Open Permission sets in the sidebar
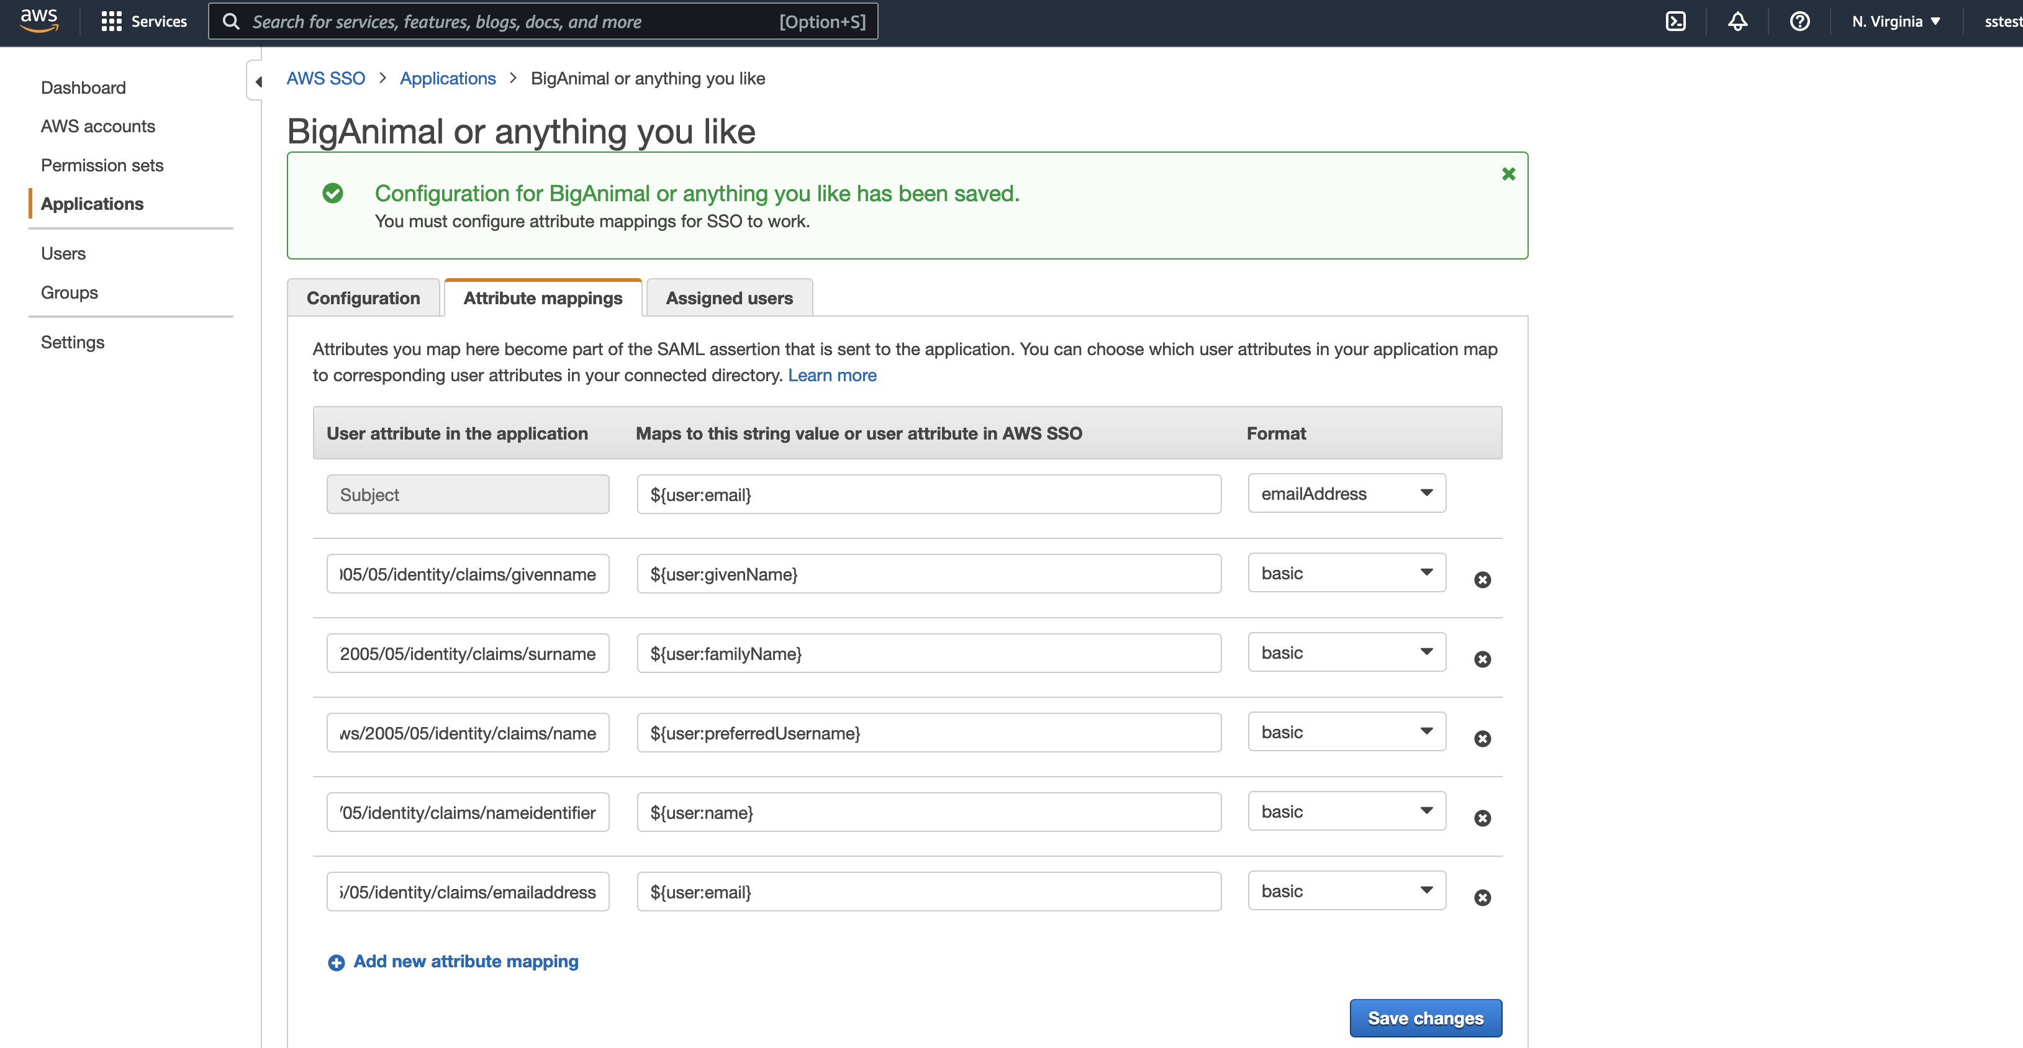 (x=102, y=166)
